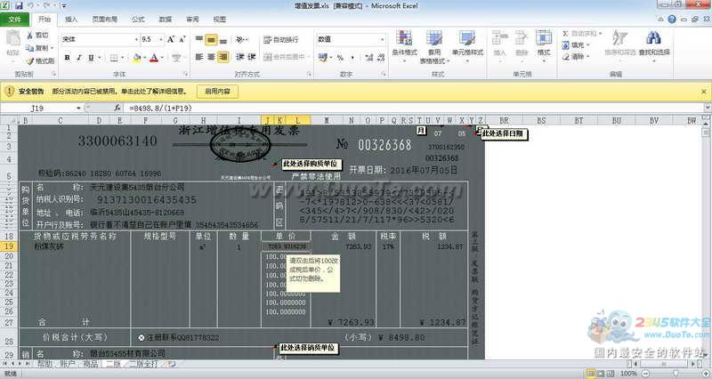The height and width of the screenshot is (379, 712).
Task: Activate the Format Painter (格式刷)
Action: coord(40,60)
